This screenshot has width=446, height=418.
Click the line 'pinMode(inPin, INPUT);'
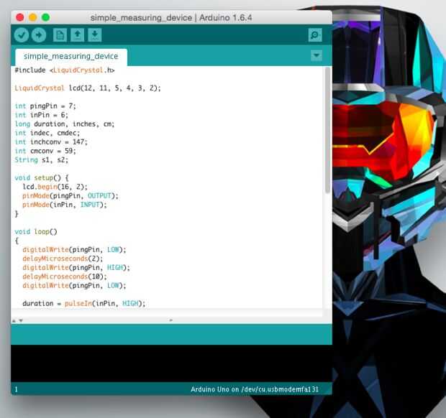65,205
